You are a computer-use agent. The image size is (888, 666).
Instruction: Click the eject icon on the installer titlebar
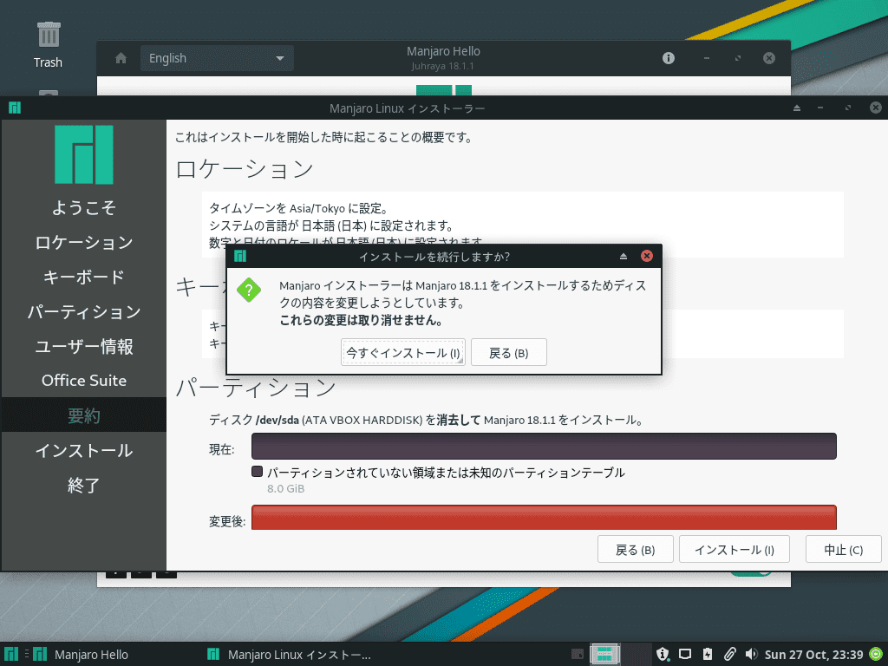click(x=796, y=107)
